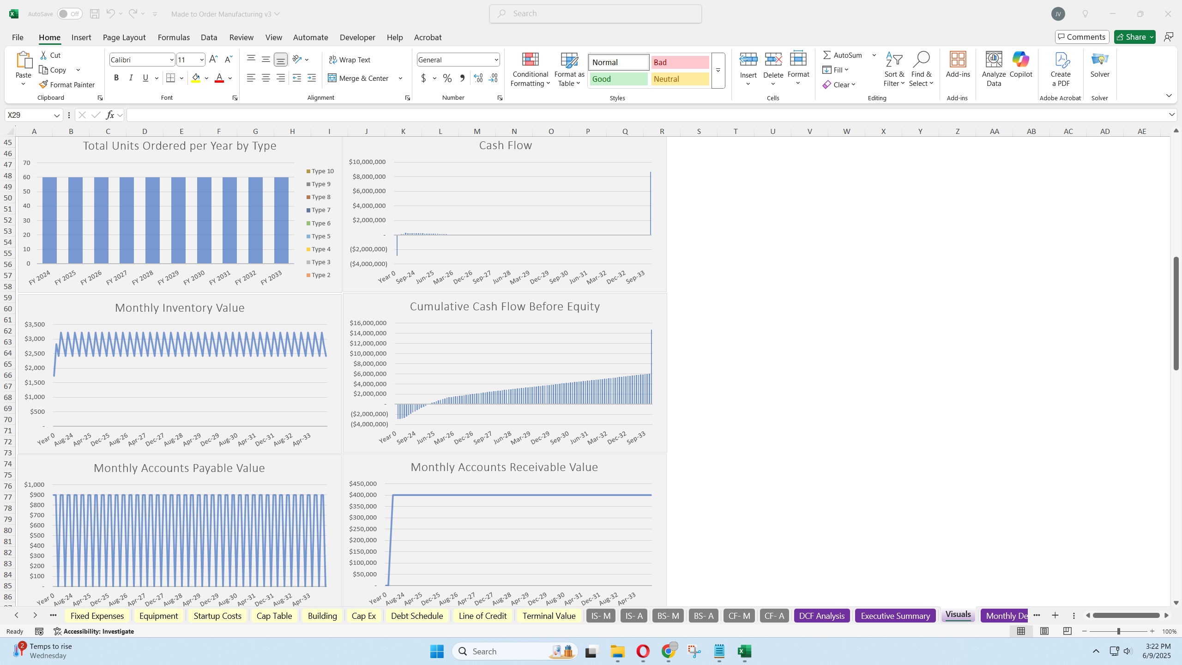Expand the number format dropdown
Viewport: 1182px width, 665px height.
click(x=496, y=60)
